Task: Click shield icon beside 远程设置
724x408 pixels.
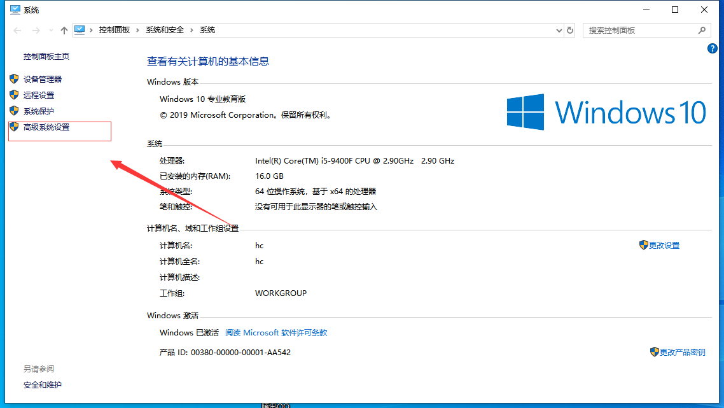Action: coord(14,95)
